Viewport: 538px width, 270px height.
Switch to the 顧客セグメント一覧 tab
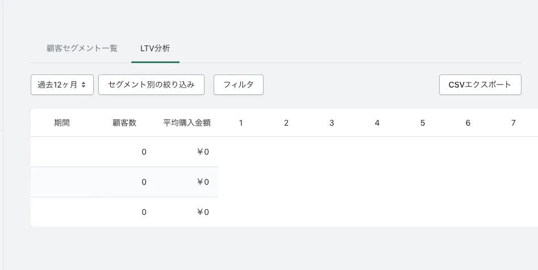pyautogui.click(x=82, y=48)
